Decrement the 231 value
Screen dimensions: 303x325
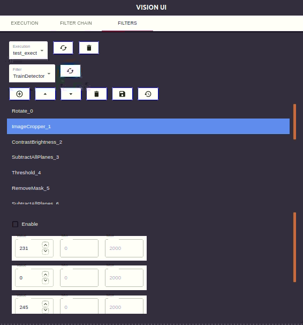[46, 252]
